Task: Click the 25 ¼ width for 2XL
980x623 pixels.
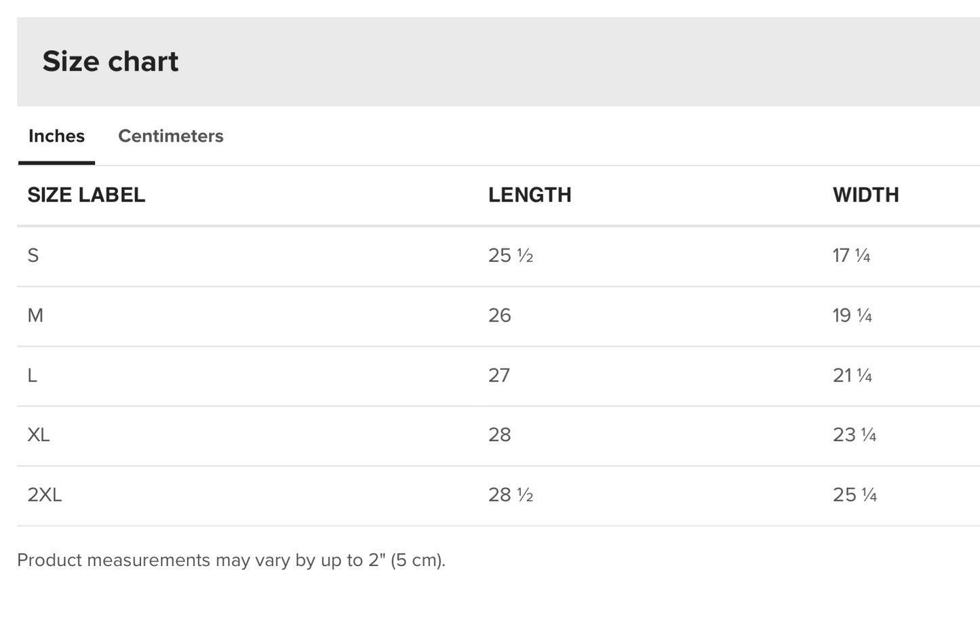Action: click(855, 495)
